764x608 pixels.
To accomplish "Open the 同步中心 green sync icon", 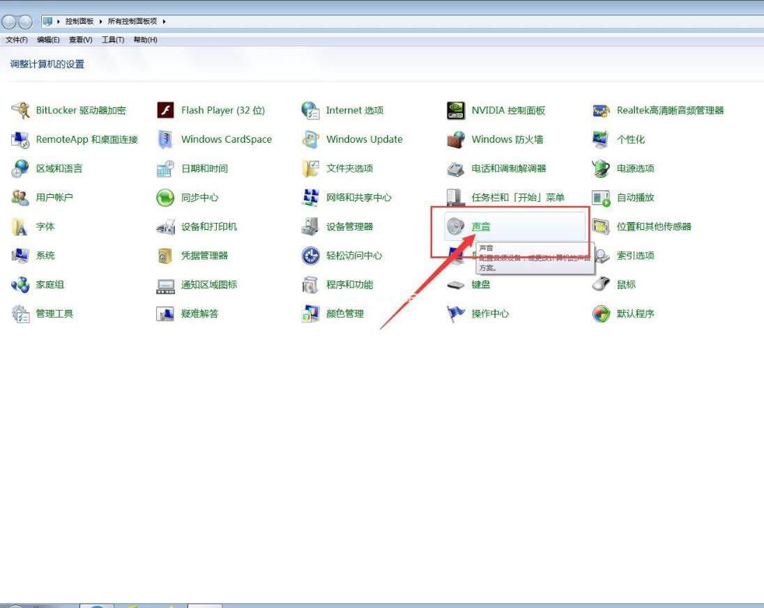I will point(166,198).
